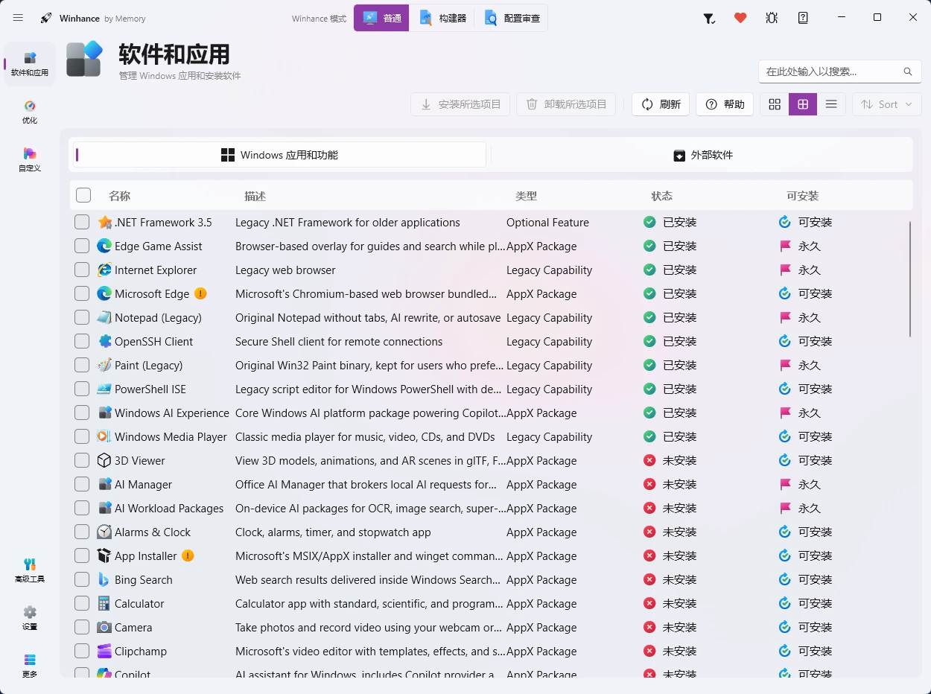Viewport: 931px width, 694px height.
Task: Open 设置 gear in the sidebar
Action: [30, 618]
